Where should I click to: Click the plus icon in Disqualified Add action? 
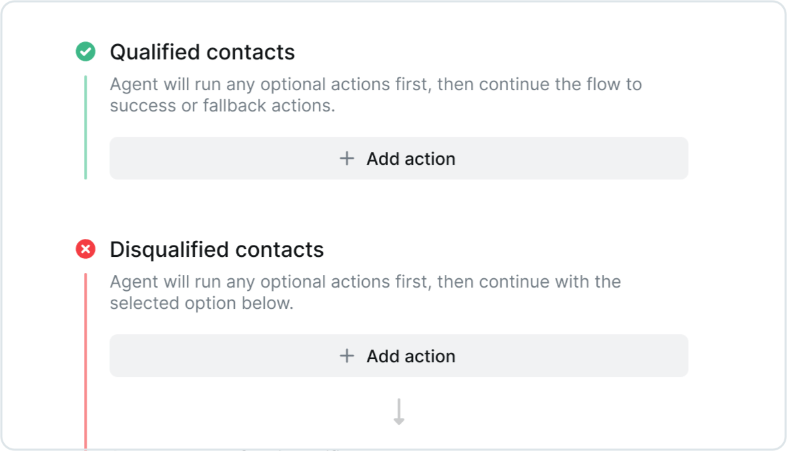click(347, 356)
